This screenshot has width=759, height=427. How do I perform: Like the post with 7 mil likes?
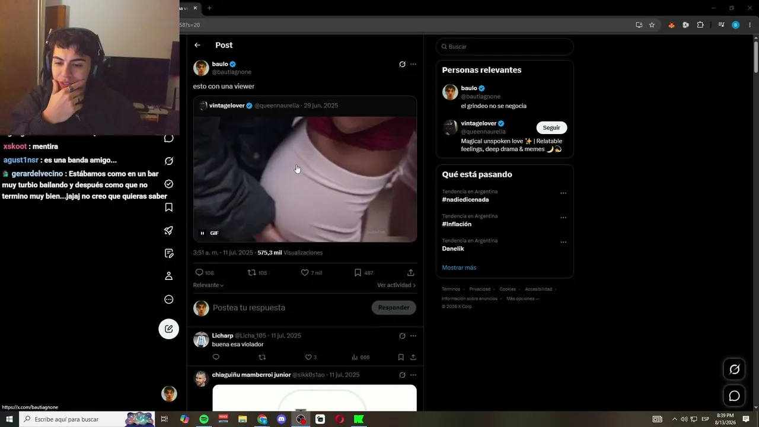pos(305,273)
